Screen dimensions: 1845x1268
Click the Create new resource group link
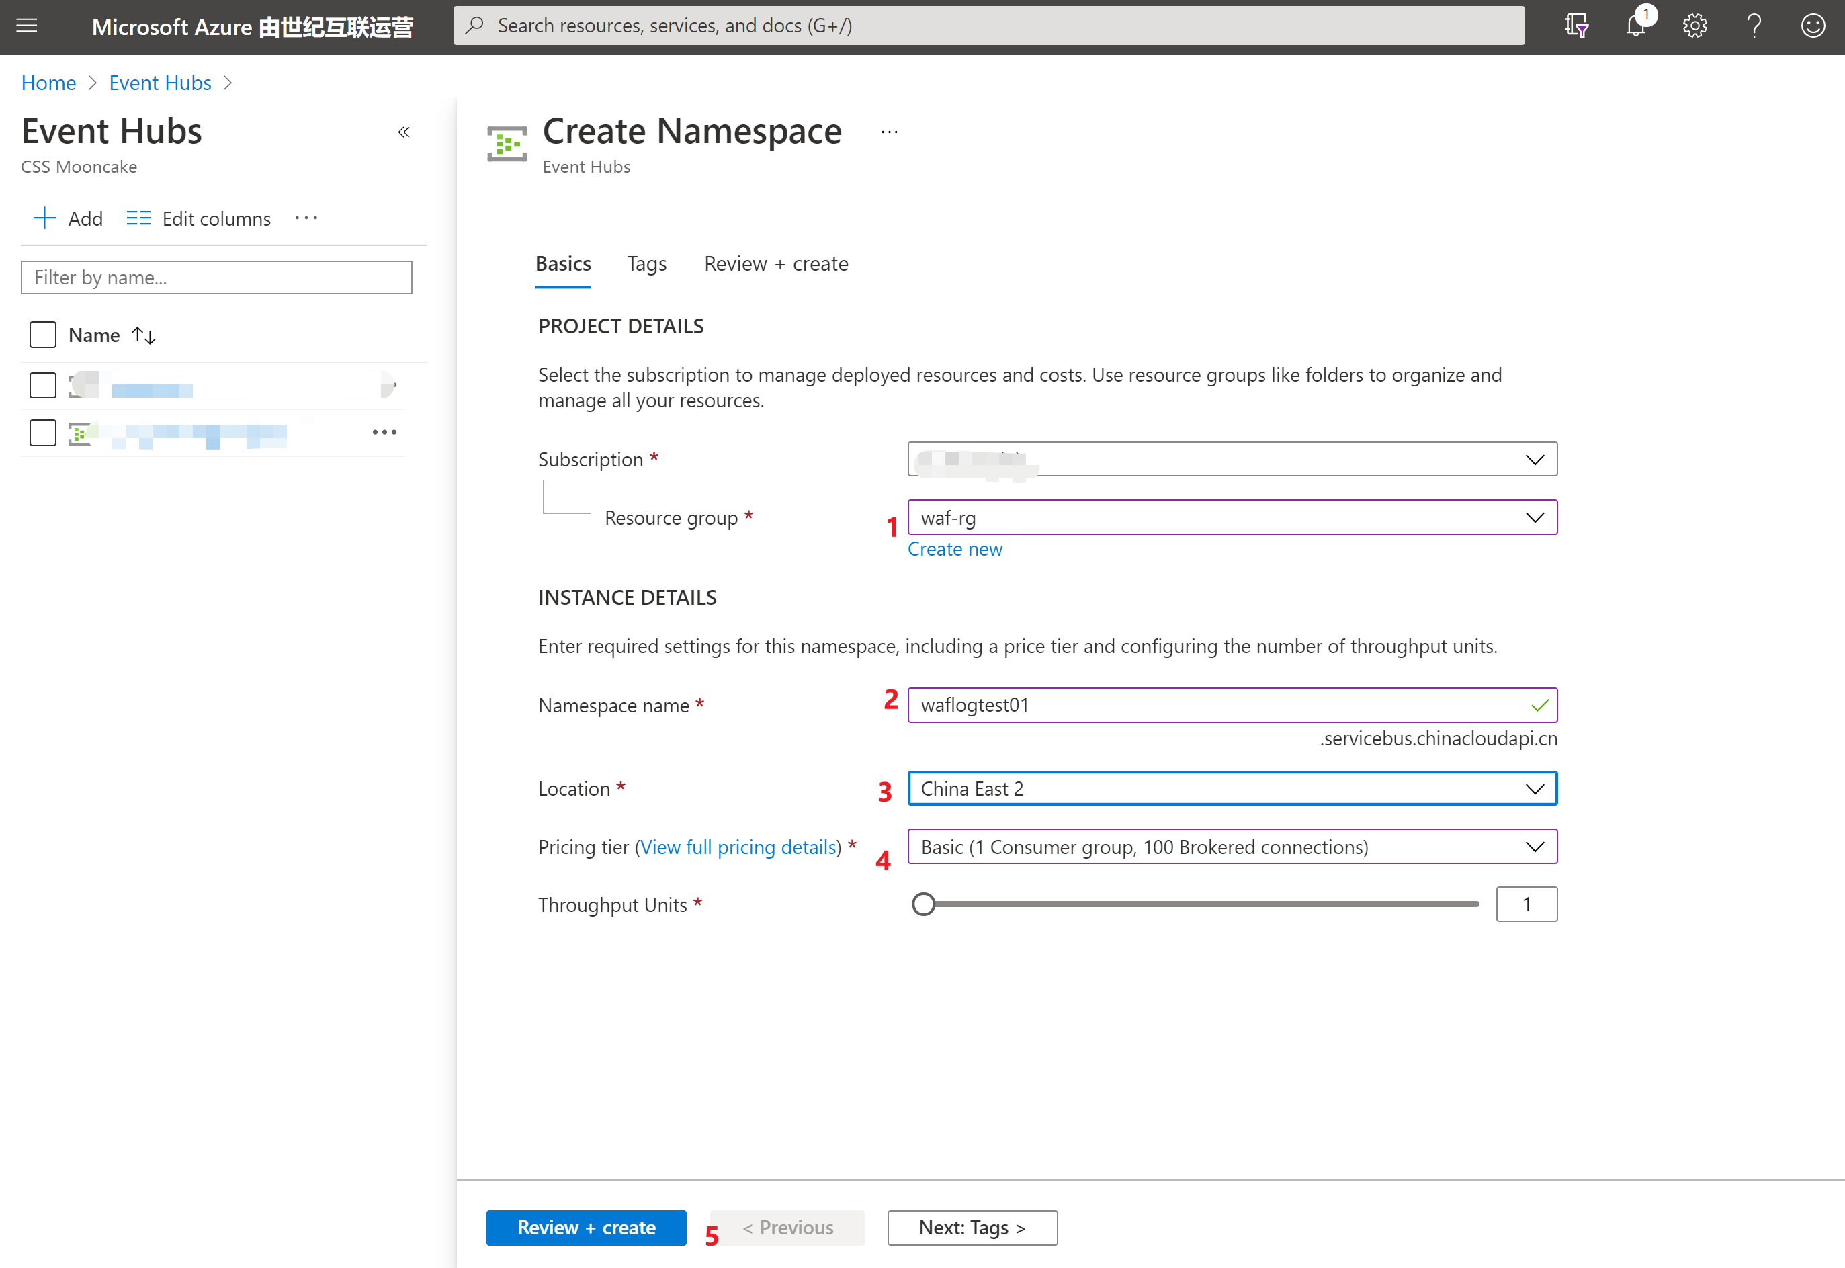pyautogui.click(x=955, y=549)
